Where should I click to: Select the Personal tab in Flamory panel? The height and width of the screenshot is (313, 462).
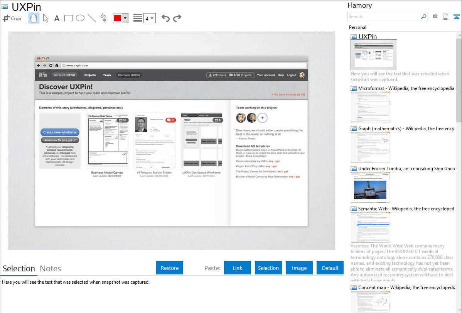[357, 27]
